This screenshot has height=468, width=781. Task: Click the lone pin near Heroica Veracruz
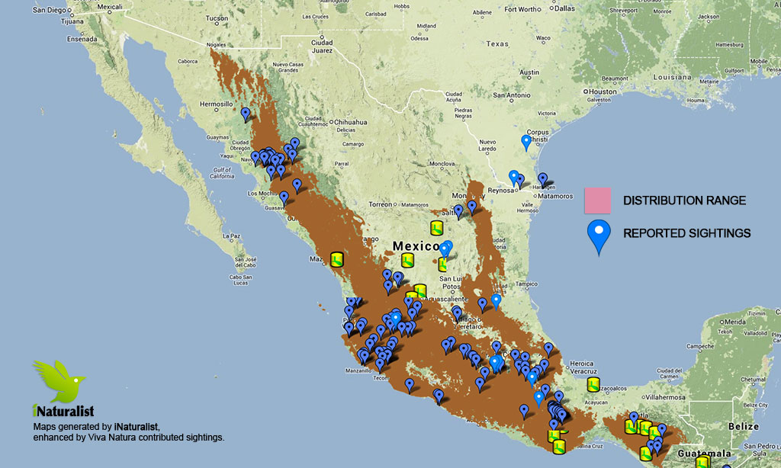click(x=548, y=348)
